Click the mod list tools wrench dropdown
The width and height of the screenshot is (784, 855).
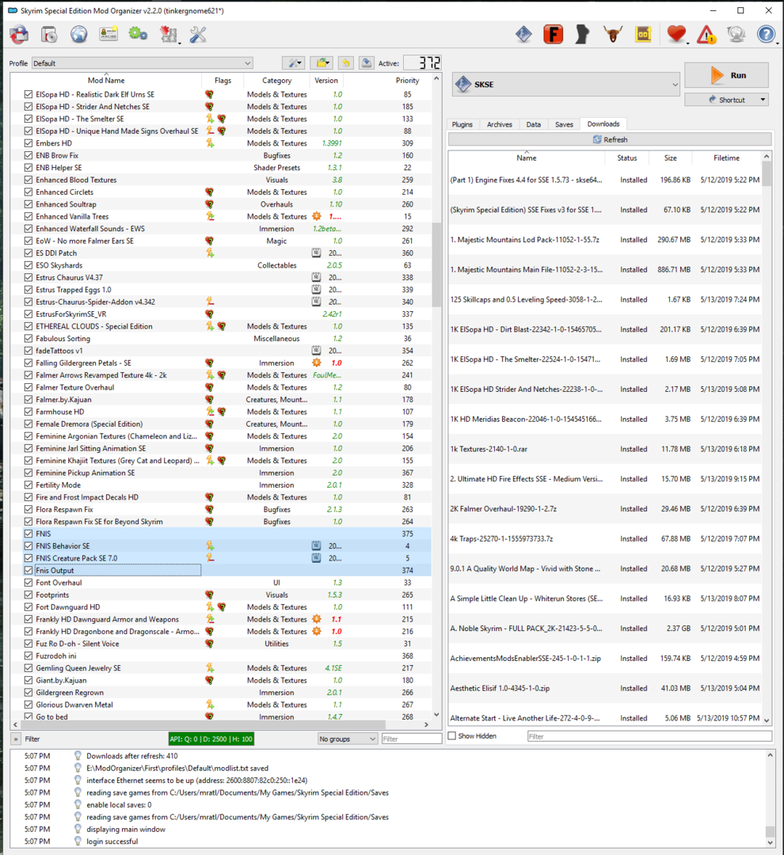pyautogui.click(x=294, y=63)
